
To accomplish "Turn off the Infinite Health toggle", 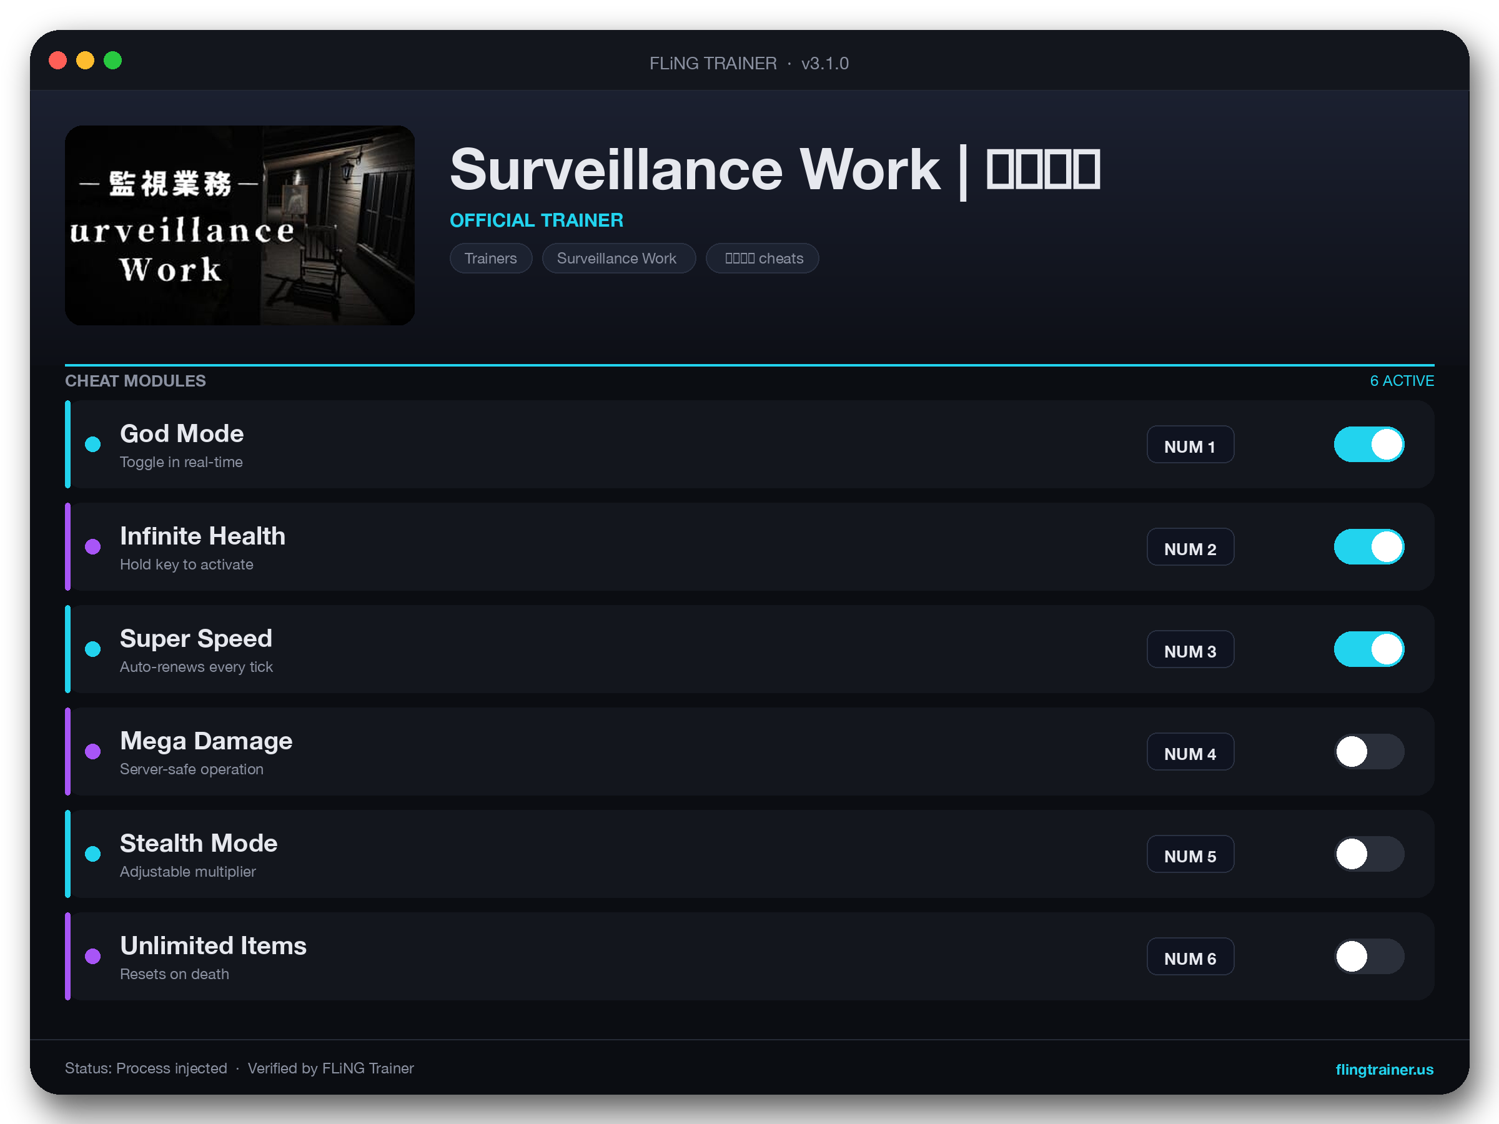I will 1369,547.
